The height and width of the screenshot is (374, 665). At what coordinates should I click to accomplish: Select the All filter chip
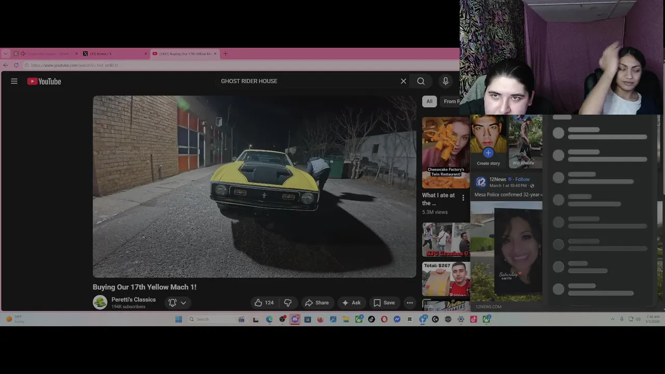tap(429, 101)
